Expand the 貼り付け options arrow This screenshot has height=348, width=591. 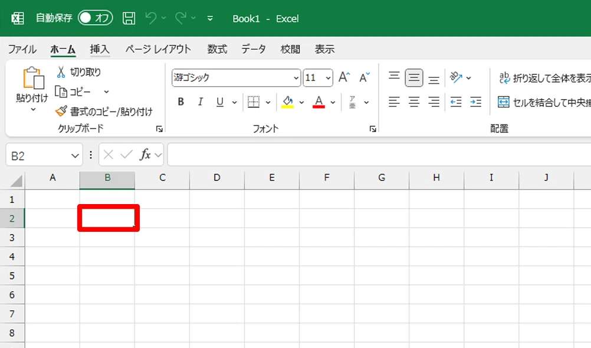(33, 109)
